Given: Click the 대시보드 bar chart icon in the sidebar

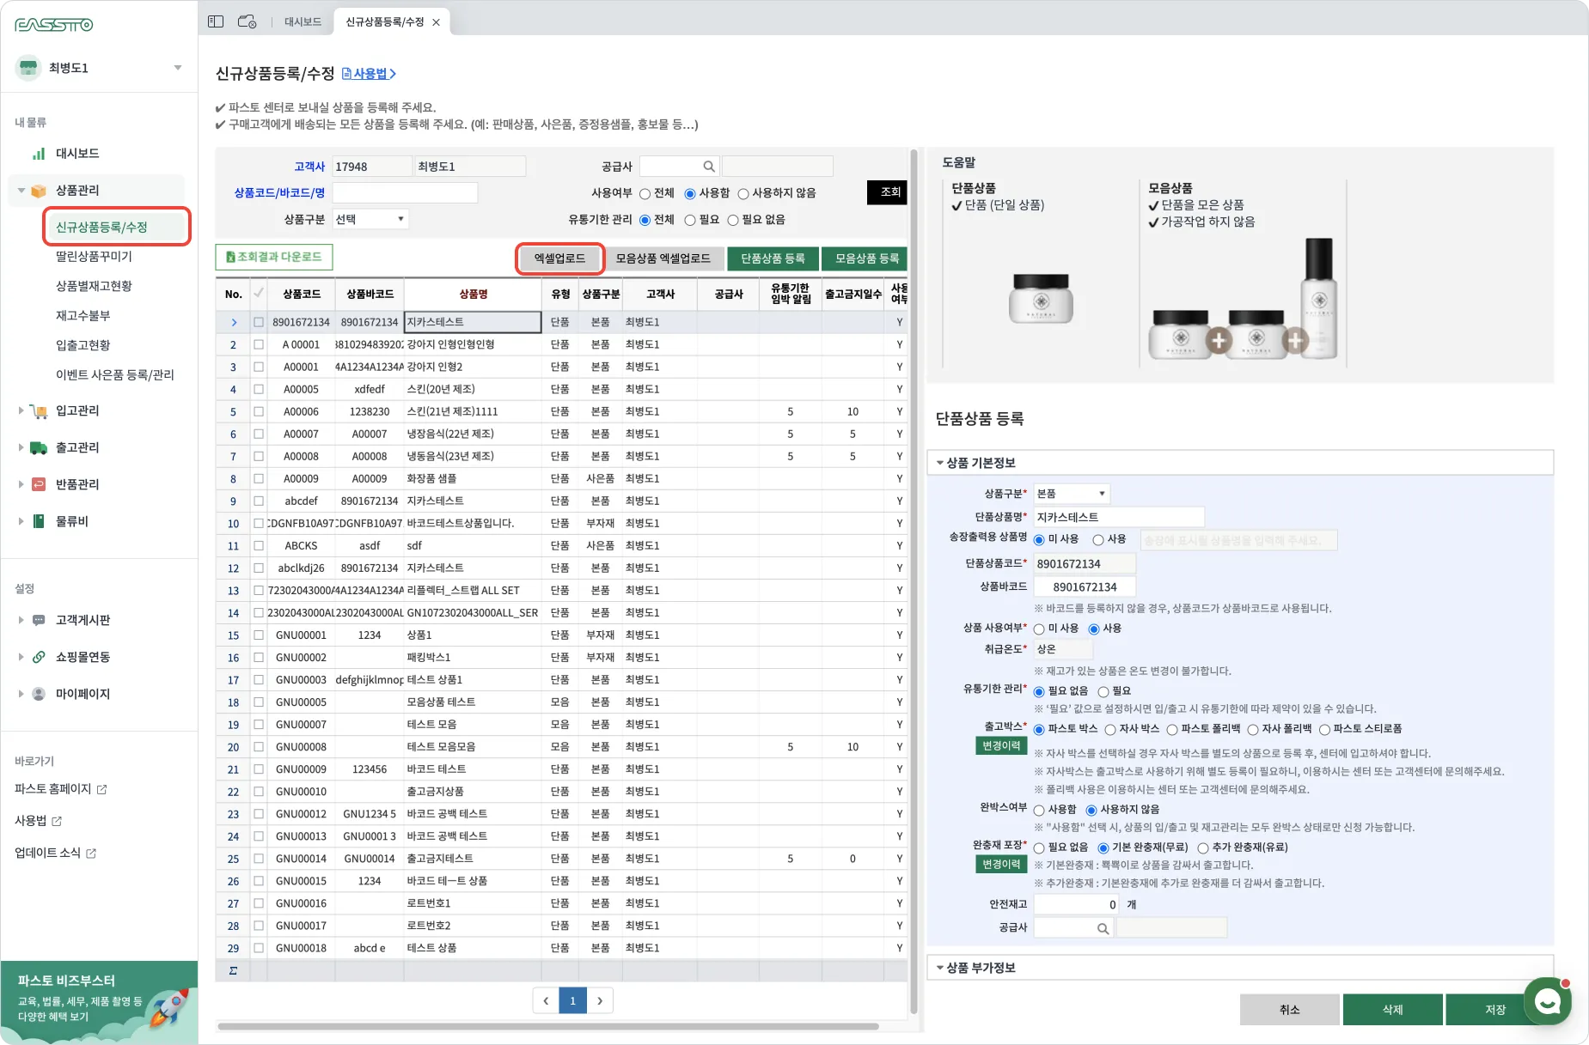Looking at the screenshot, I should click(x=39, y=154).
